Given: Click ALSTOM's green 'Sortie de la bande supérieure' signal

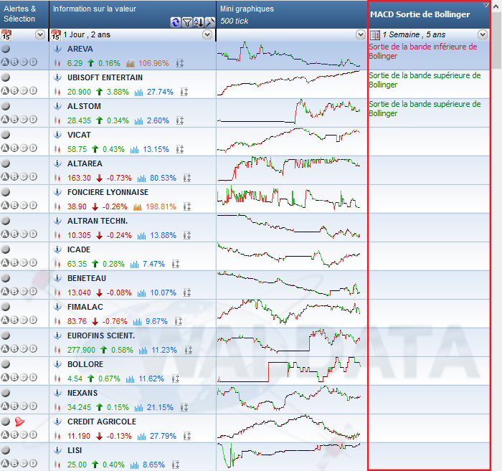Looking at the screenshot, I should pos(425,108).
